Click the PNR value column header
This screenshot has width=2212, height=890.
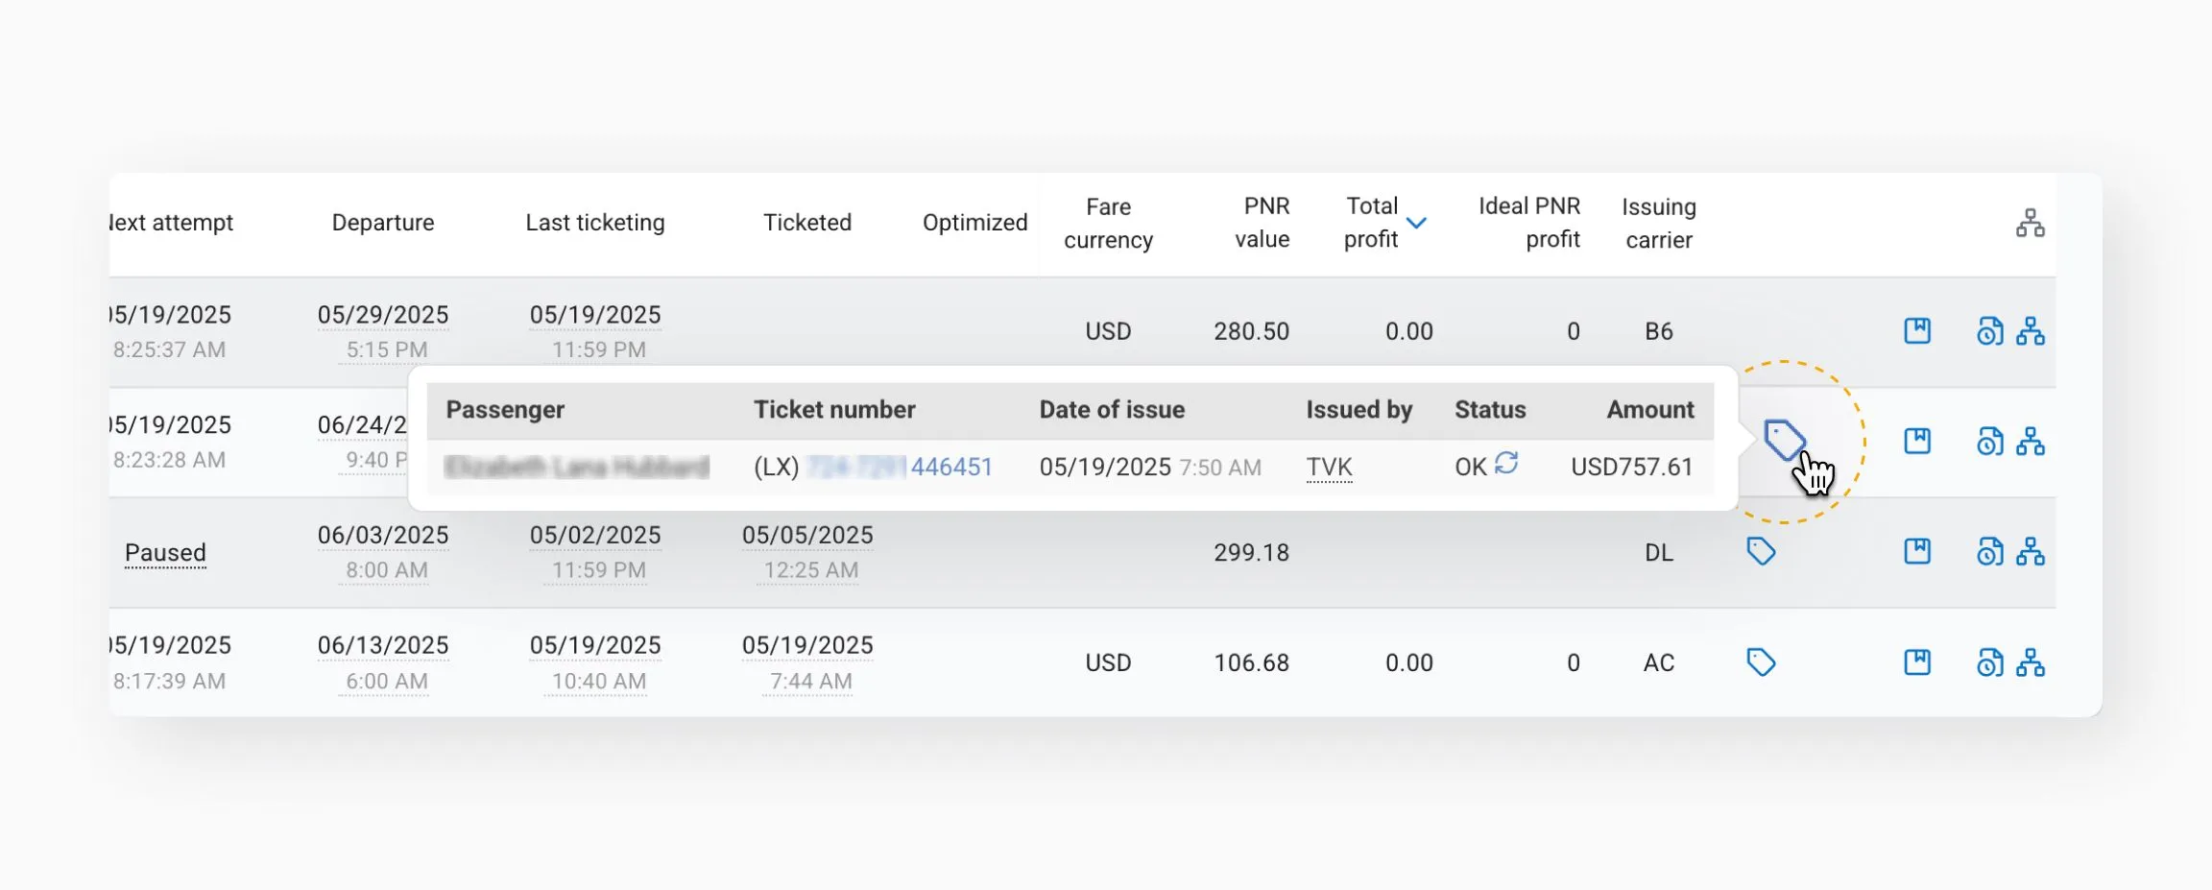[x=1262, y=223]
